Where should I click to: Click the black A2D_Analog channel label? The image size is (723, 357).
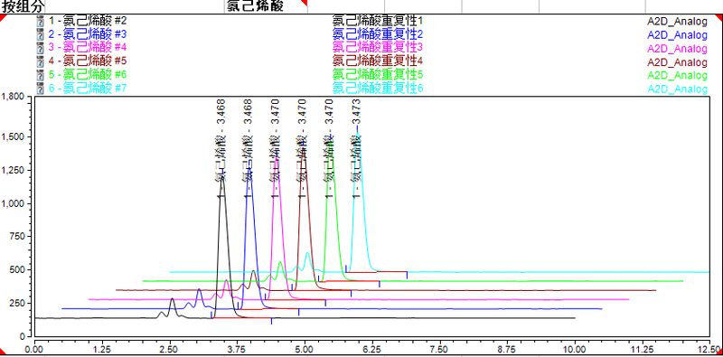pyautogui.click(x=677, y=21)
